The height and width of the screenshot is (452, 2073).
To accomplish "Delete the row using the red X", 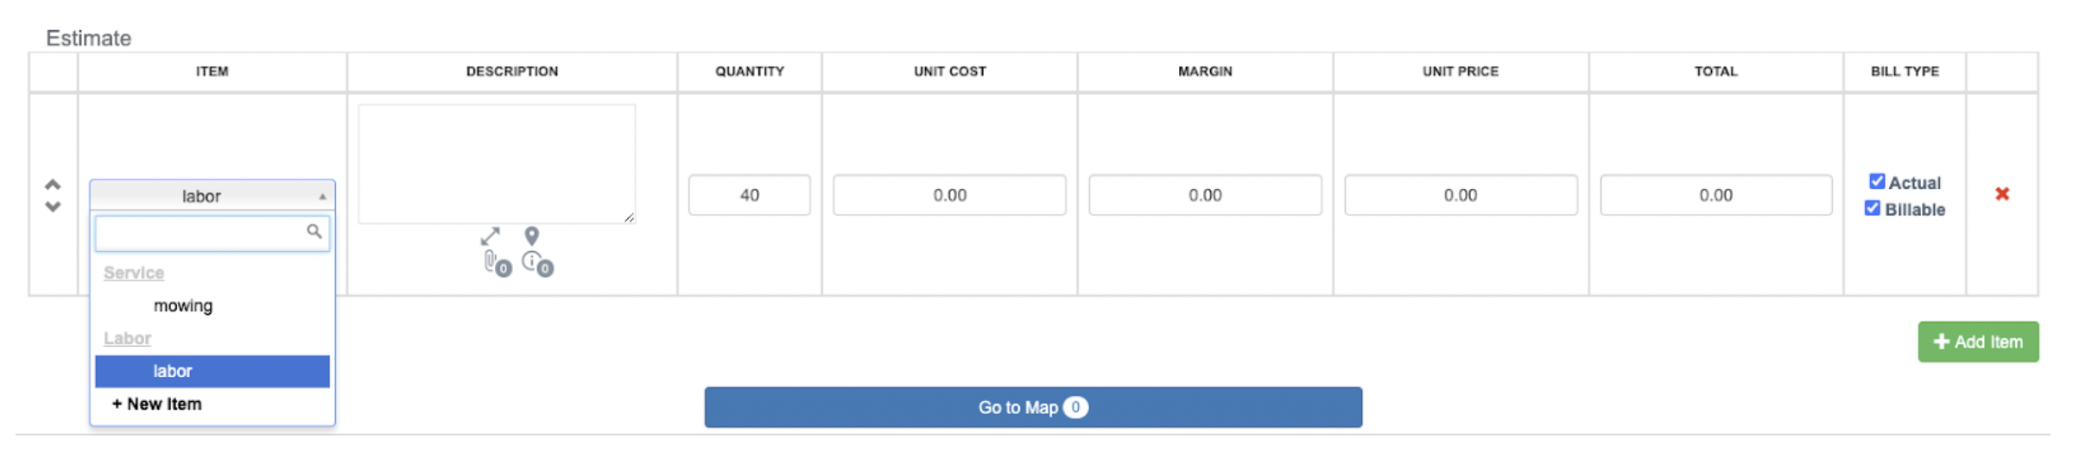I will click(x=2001, y=194).
